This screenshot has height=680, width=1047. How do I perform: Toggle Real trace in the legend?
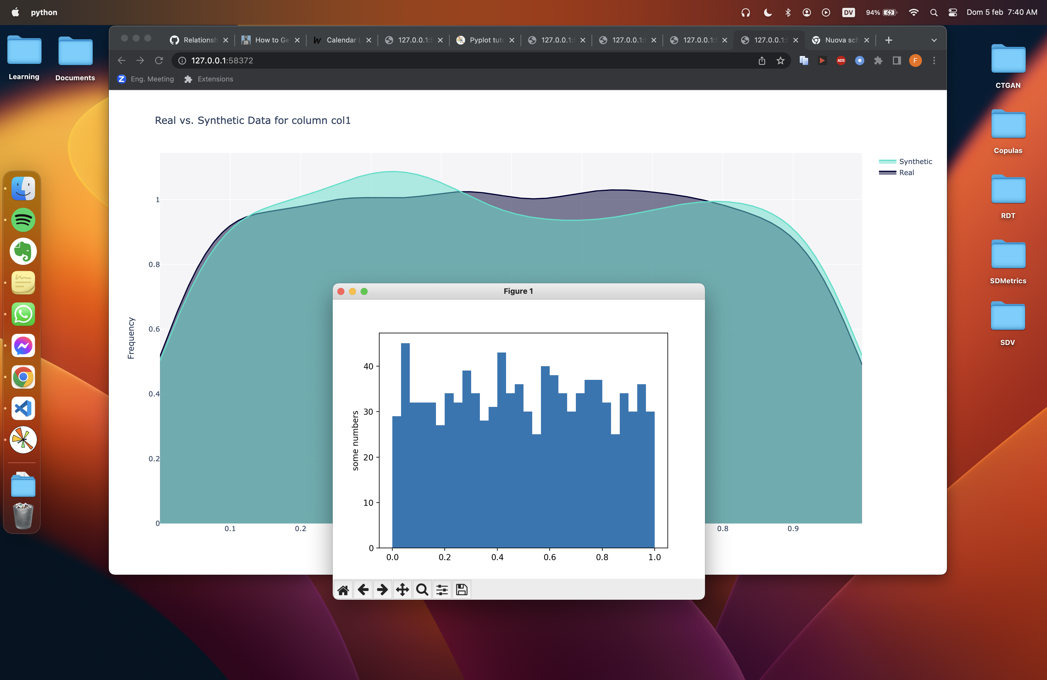(906, 173)
